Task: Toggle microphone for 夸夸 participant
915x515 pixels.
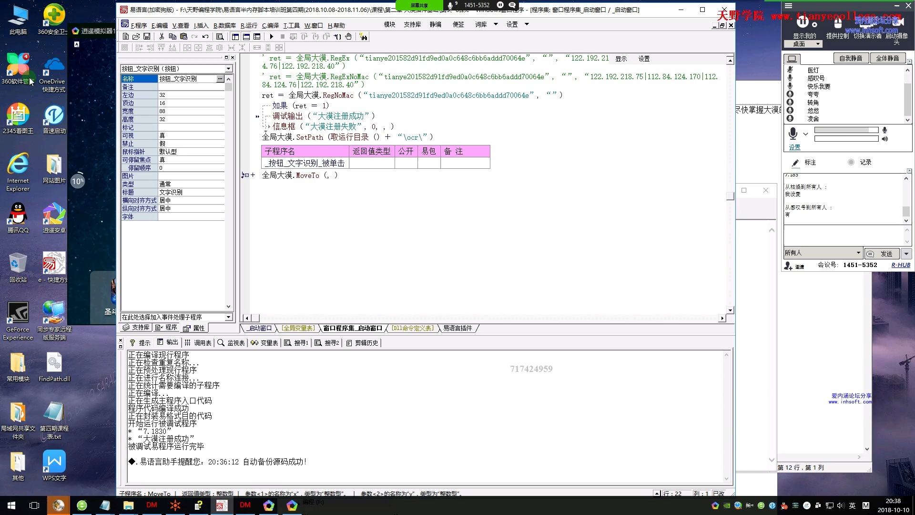Action: (x=790, y=94)
